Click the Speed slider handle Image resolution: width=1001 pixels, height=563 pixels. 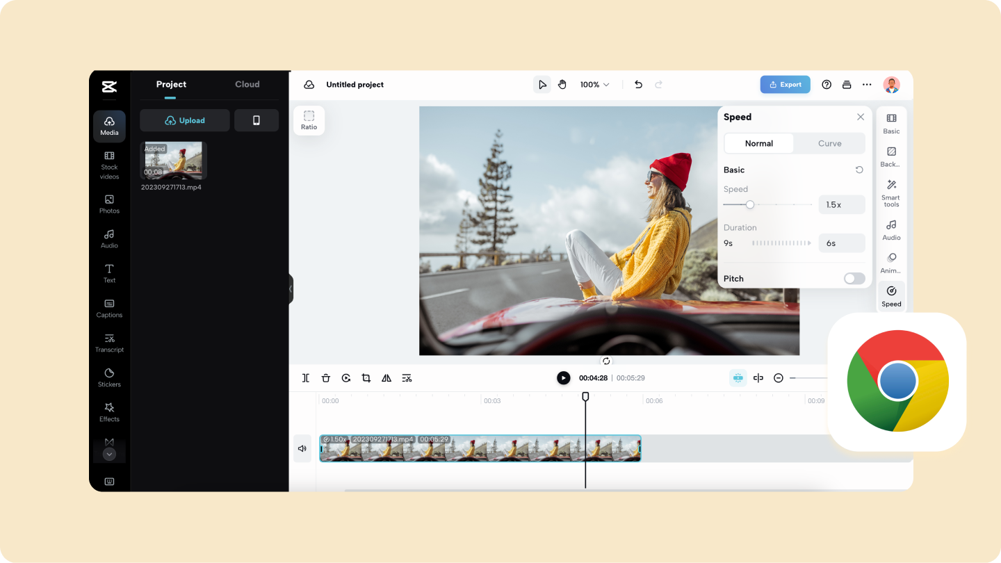[x=750, y=204]
